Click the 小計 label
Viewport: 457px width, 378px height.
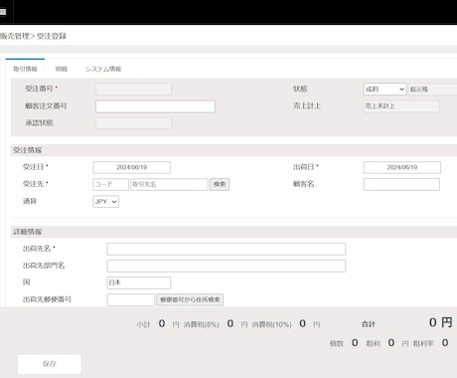pyautogui.click(x=143, y=324)
